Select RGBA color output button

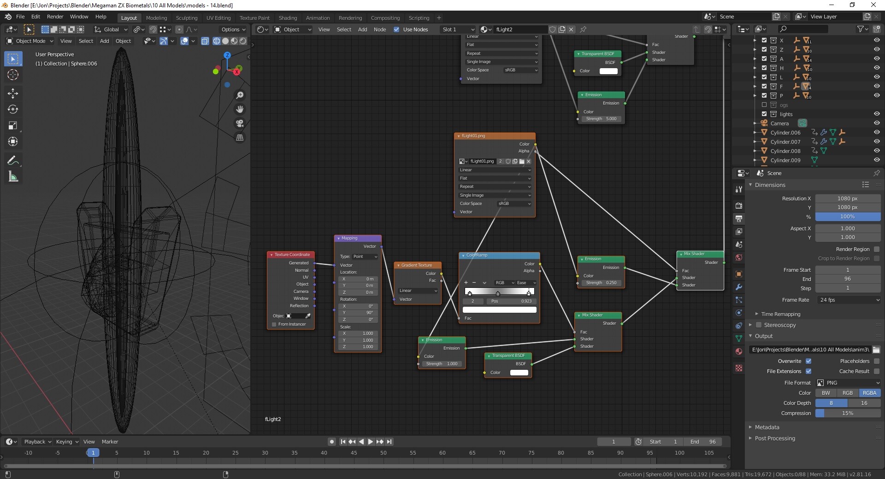point(869,393)
